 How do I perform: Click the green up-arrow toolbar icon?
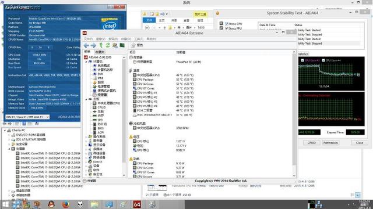(101, 45)
